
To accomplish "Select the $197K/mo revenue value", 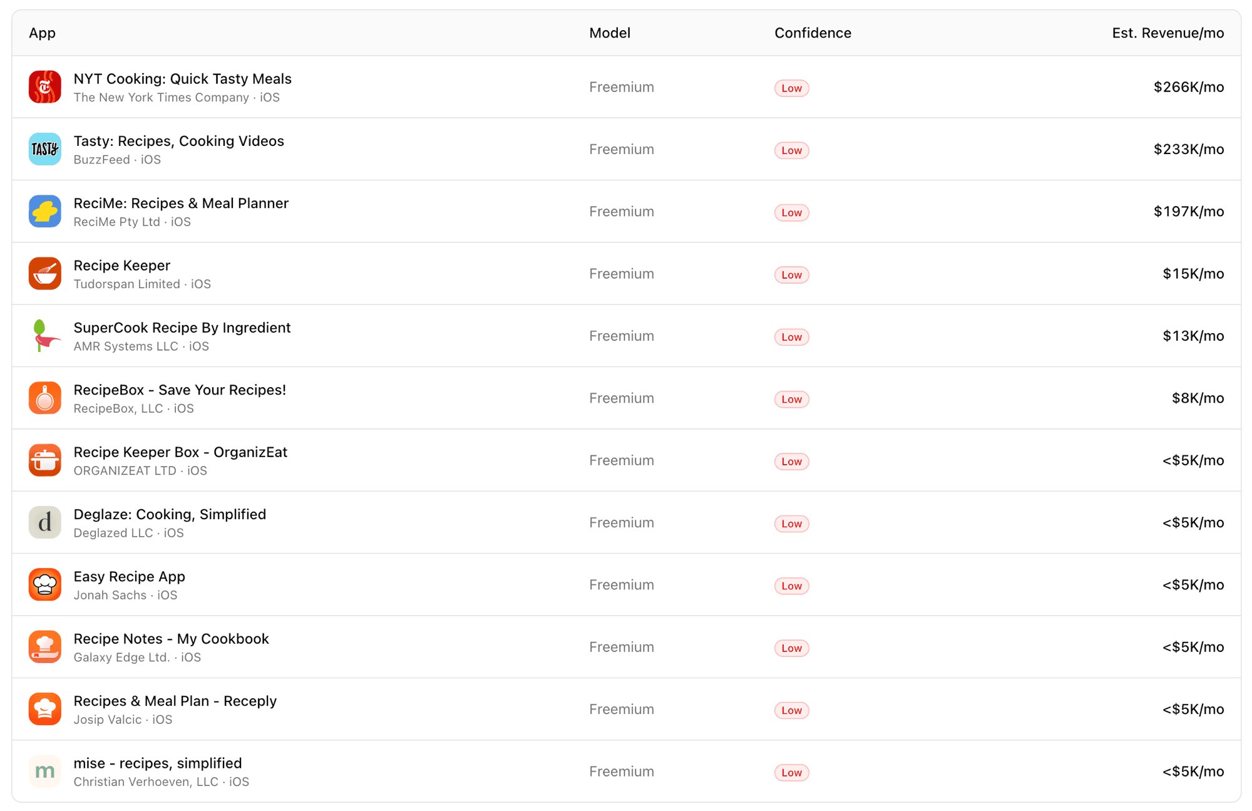I will (x=1189, y=212).
